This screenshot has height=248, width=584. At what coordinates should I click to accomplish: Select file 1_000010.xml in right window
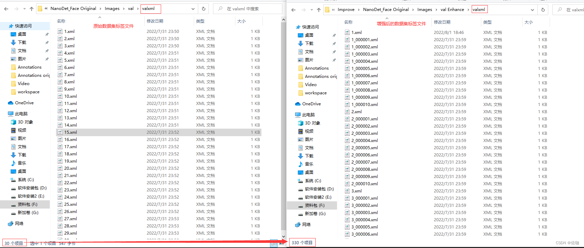coord(364,104)
